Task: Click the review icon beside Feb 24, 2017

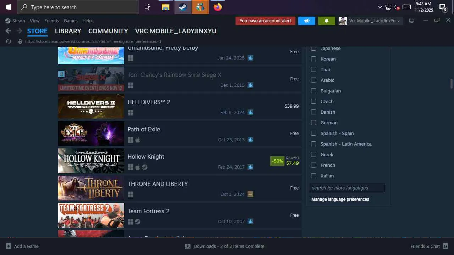Action: coord(250,167)
